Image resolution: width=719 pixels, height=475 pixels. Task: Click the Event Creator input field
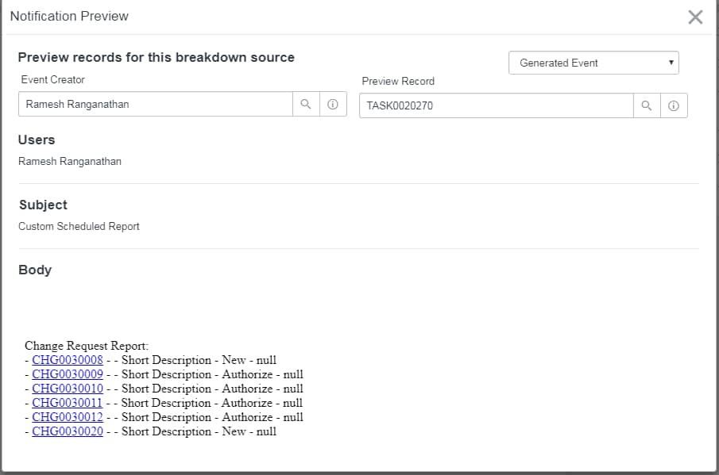point(156,105)
